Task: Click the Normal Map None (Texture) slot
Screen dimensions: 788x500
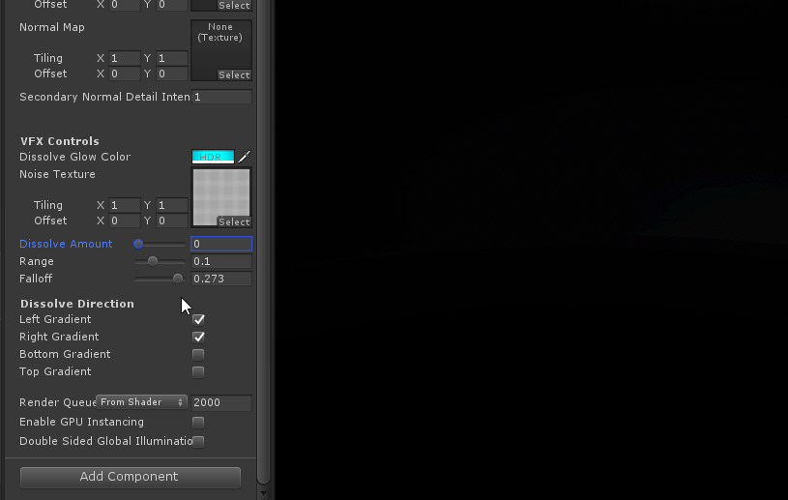Action: pos(221,50)
